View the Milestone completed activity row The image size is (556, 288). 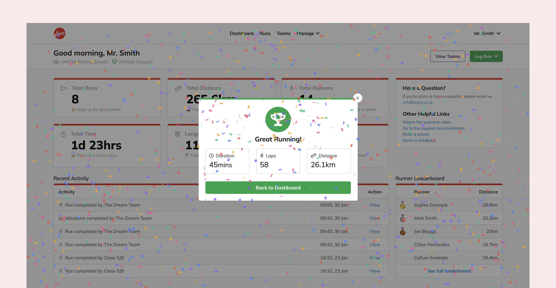pyautogui.click(x=374, y=218)
